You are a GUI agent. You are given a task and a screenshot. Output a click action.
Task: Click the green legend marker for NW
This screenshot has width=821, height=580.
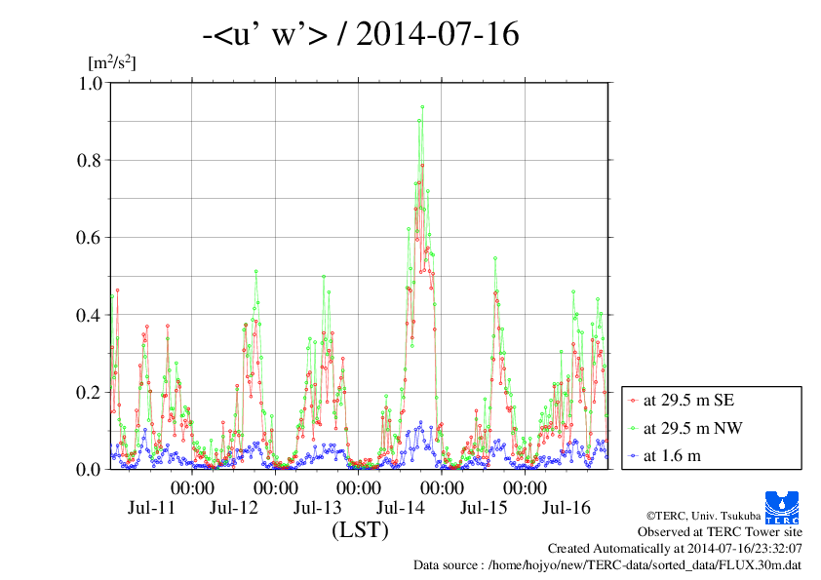pyautogui.click(x=634, y=429)
